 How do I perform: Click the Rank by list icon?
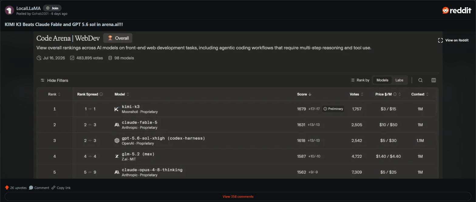point(352,80)
